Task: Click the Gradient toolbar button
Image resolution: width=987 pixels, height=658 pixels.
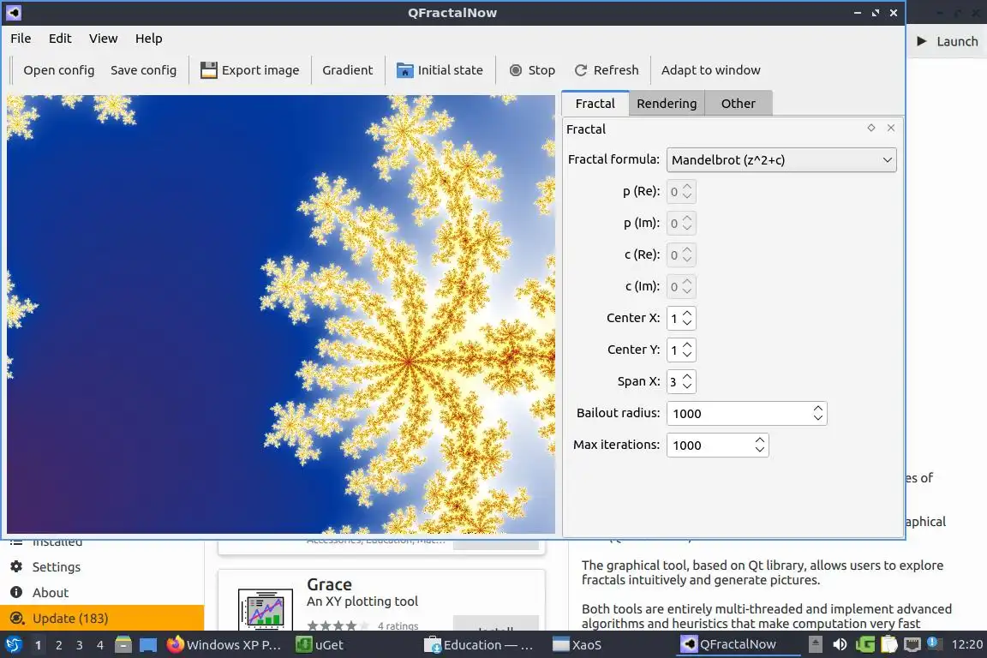Action: tap(348, 70)
